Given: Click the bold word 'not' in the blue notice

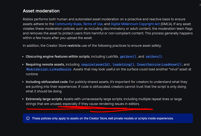Looking at the screenshot, I should point(110,118).
